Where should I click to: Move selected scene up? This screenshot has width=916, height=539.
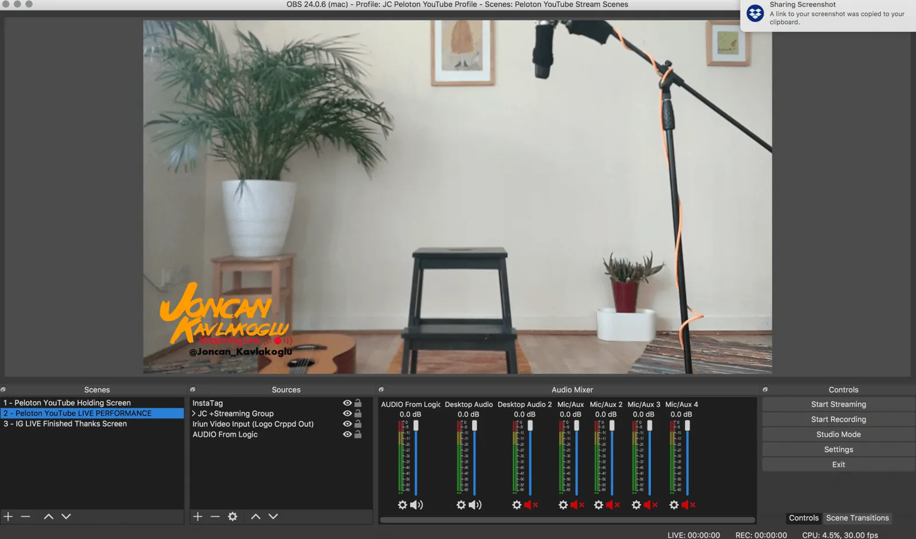49,516
